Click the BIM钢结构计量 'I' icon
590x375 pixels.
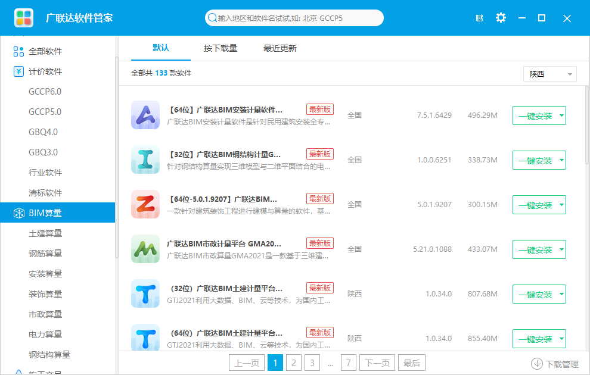[x=145, y=160]
